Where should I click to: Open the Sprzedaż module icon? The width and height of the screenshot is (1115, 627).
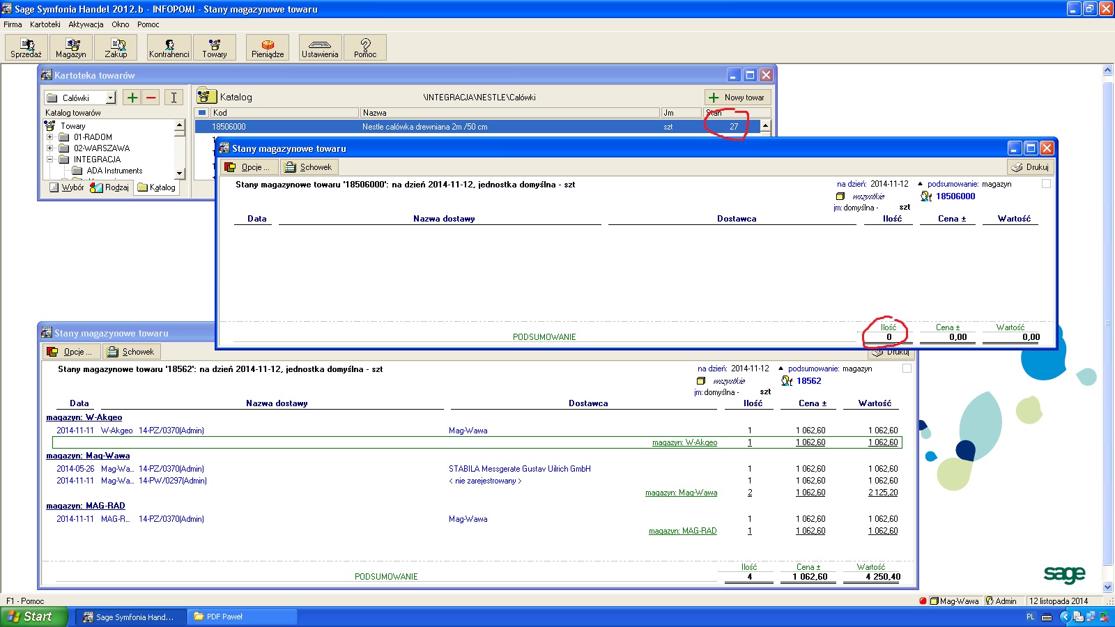(26, 47)
